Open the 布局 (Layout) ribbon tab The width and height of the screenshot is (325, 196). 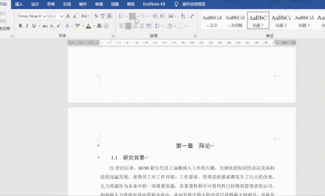point(51,4)
